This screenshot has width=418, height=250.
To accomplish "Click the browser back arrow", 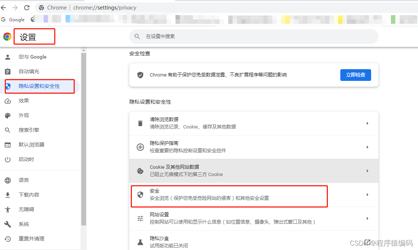I will pyautogui.click(x=3, y=8).
